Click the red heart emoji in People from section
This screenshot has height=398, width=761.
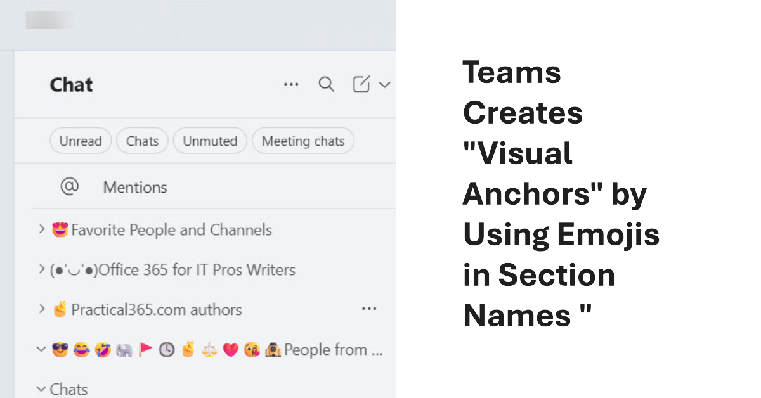coord(230,349)
